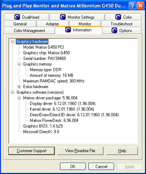Screen dimensions: 146x174
Task: Click the Customer Support button
Action: (32, 151)
